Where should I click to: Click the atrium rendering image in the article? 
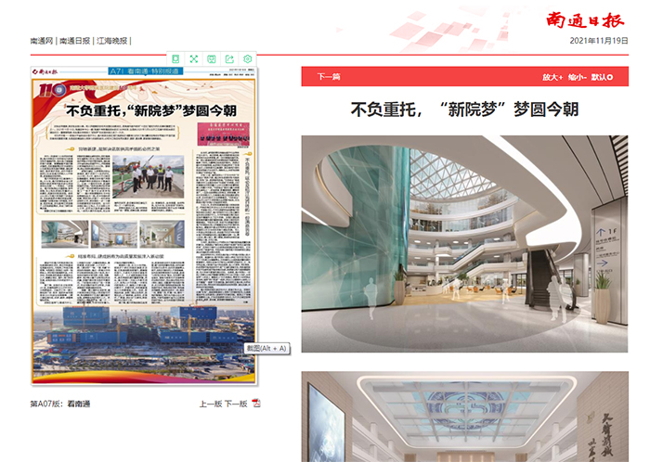click(x=464, y=244)
